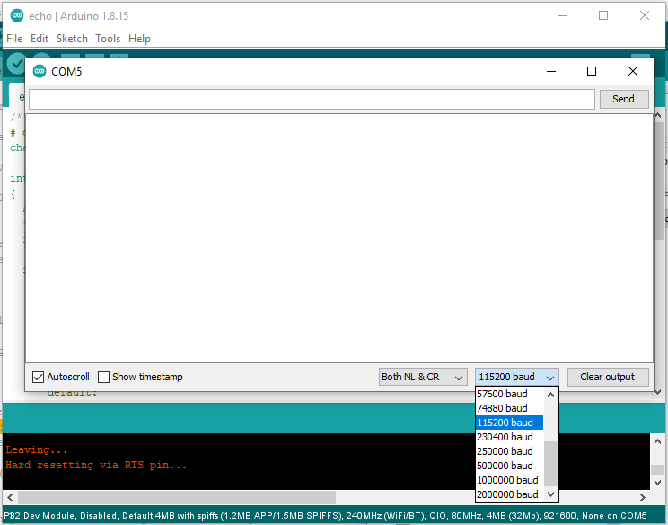Select 500000 baud from the list
This screenshot has height=525, width=668.
point(509,466)
